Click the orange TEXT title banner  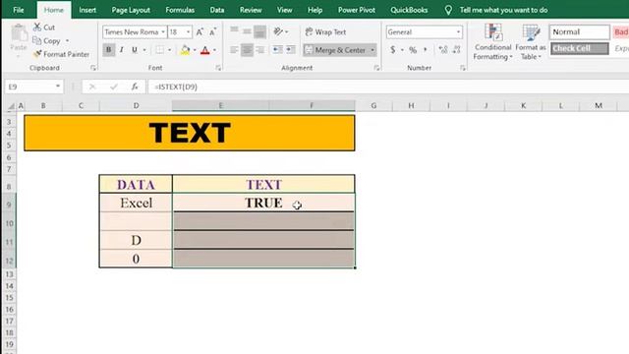(x=190, y=133)
